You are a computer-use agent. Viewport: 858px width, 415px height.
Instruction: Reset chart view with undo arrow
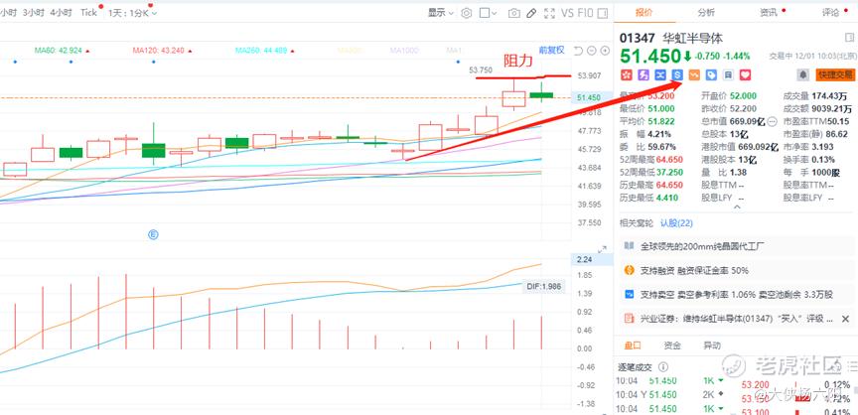coord(578,51)
